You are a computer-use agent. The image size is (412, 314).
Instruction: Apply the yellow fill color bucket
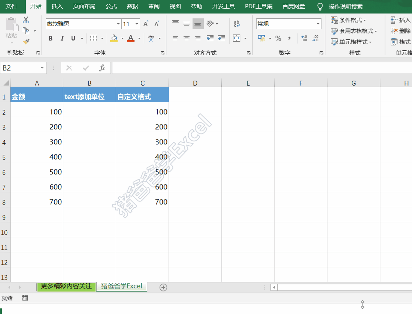tap(114, 38)
